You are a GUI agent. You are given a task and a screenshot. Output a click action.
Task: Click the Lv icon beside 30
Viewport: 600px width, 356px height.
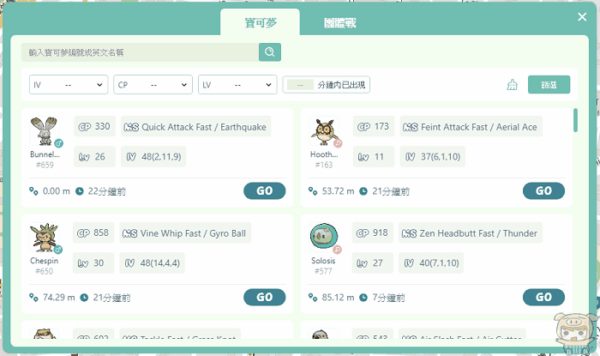(x=83, y=263)
